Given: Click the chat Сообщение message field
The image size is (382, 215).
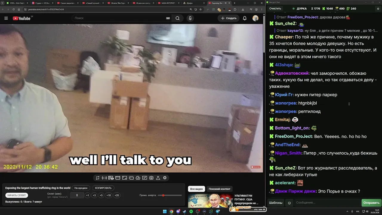Looking at the screenshot, I should coord(327,203).
